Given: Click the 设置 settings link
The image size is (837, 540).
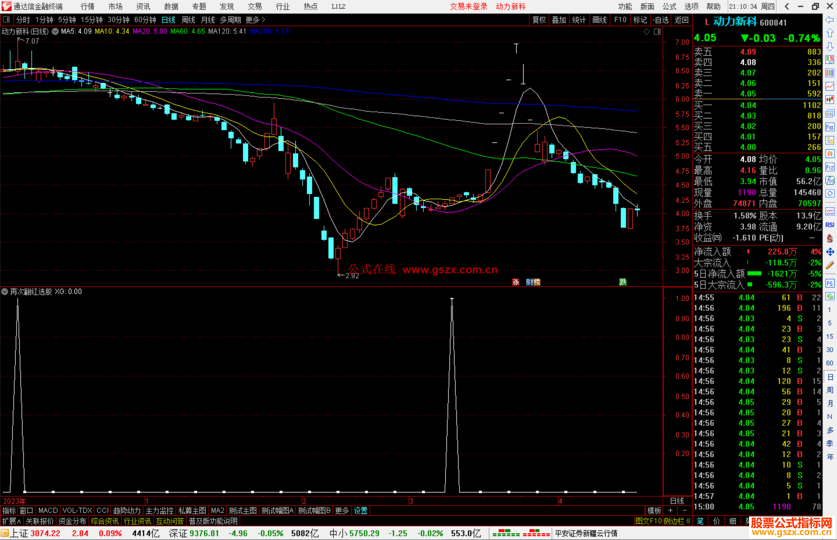Looking at the screenshot, I should (x=360, y=511).
